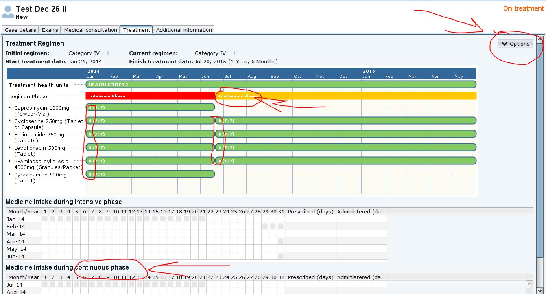Tick the Jul-14 day 1 checkbox
The image size is (546, 294).
click(45, 285)
